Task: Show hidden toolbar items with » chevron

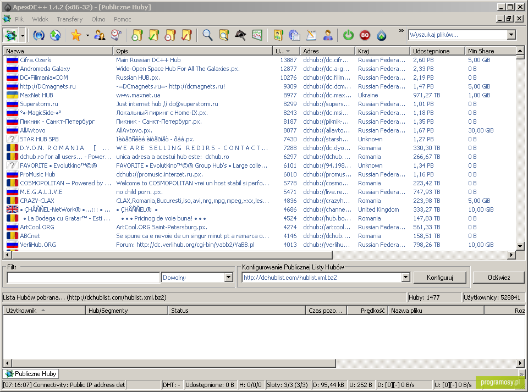Action: tap(401, 31)
